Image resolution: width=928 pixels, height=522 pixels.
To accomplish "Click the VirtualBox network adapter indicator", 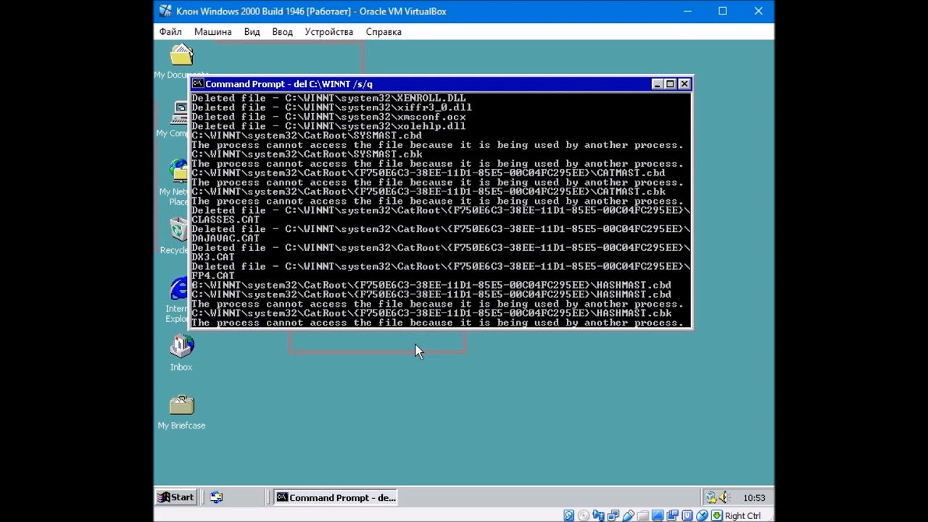I will tap(613, 515).
